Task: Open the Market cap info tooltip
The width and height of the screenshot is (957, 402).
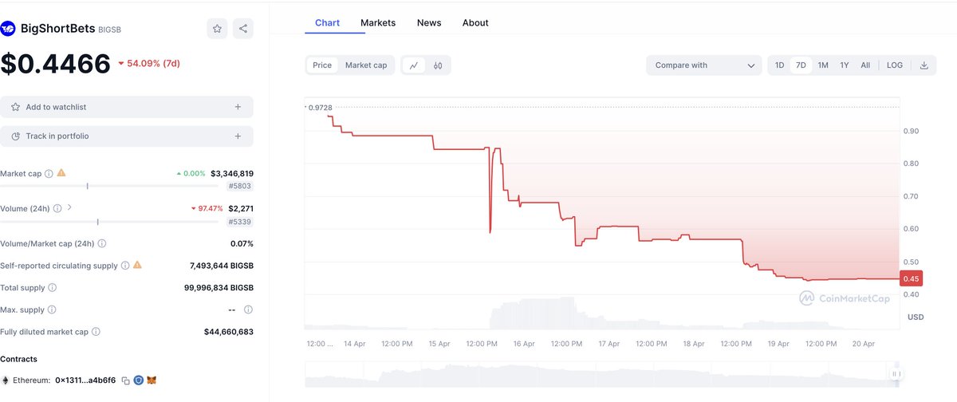Action: tap(49, 173)
